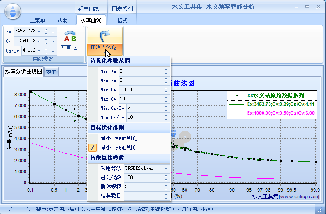The image size is (326, 214).
Task: Click the 开始优化 arrow icon
Action: click(104, 36)
